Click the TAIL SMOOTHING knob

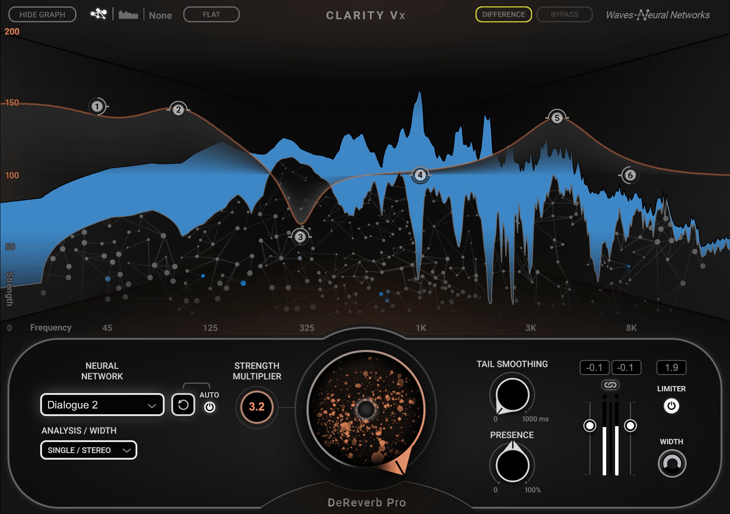point(512,395)
